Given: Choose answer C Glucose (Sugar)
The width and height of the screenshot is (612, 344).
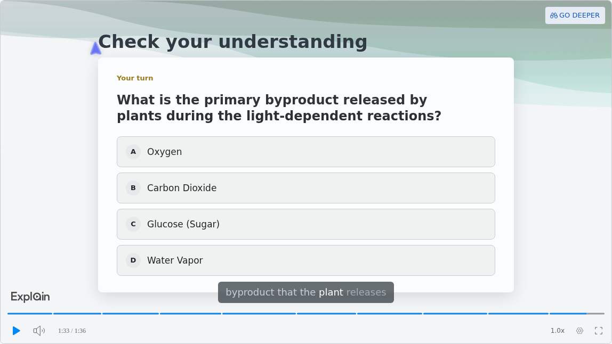Looking at the screenshot, I should click(305, 224).
